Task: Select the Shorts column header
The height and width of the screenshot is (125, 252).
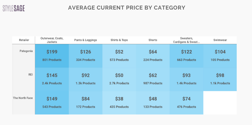Action: (x=153, y=40)
